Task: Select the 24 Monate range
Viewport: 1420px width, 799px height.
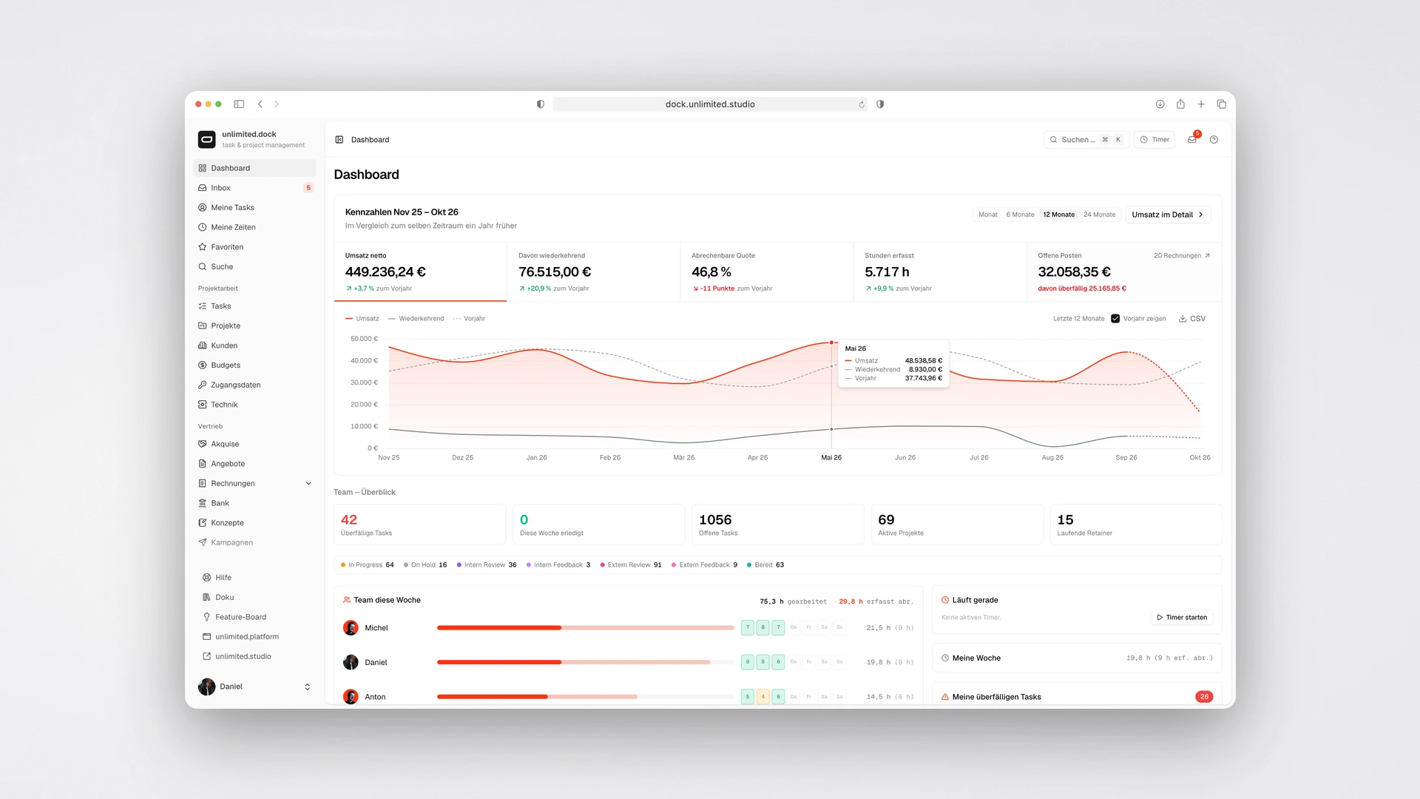Action: (1099, 215)
